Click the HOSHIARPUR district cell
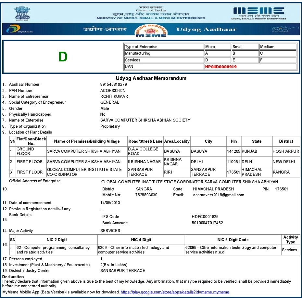This screenshot has width=302, height=298. 285,151
